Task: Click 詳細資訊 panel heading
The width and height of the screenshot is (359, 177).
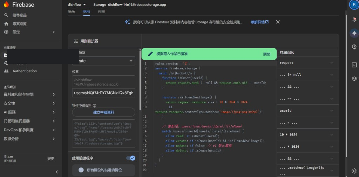Action: tap(287, 53)
